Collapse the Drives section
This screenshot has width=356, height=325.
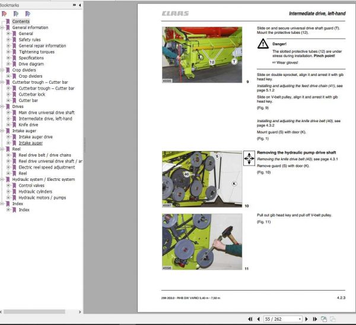click(x=2, y=106)
